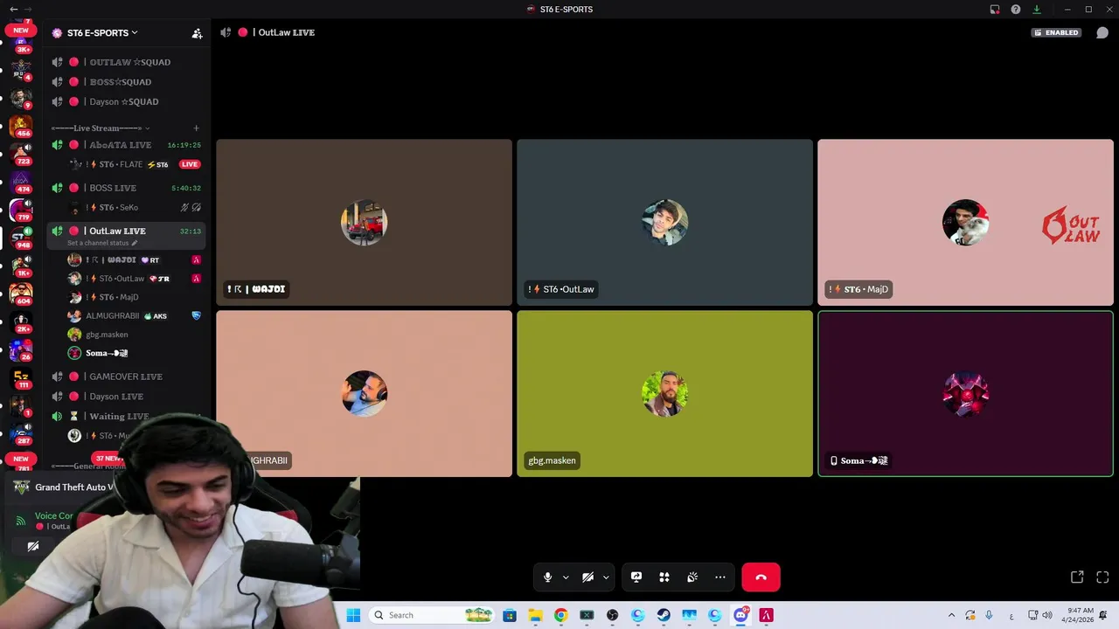Open camera options arrow next to camera button
Screen dimensions: 1119x629
[606, 577]
